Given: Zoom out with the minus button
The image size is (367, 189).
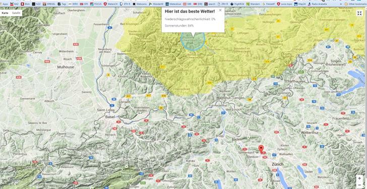Looking at the screenshot, I should [359, 185].
